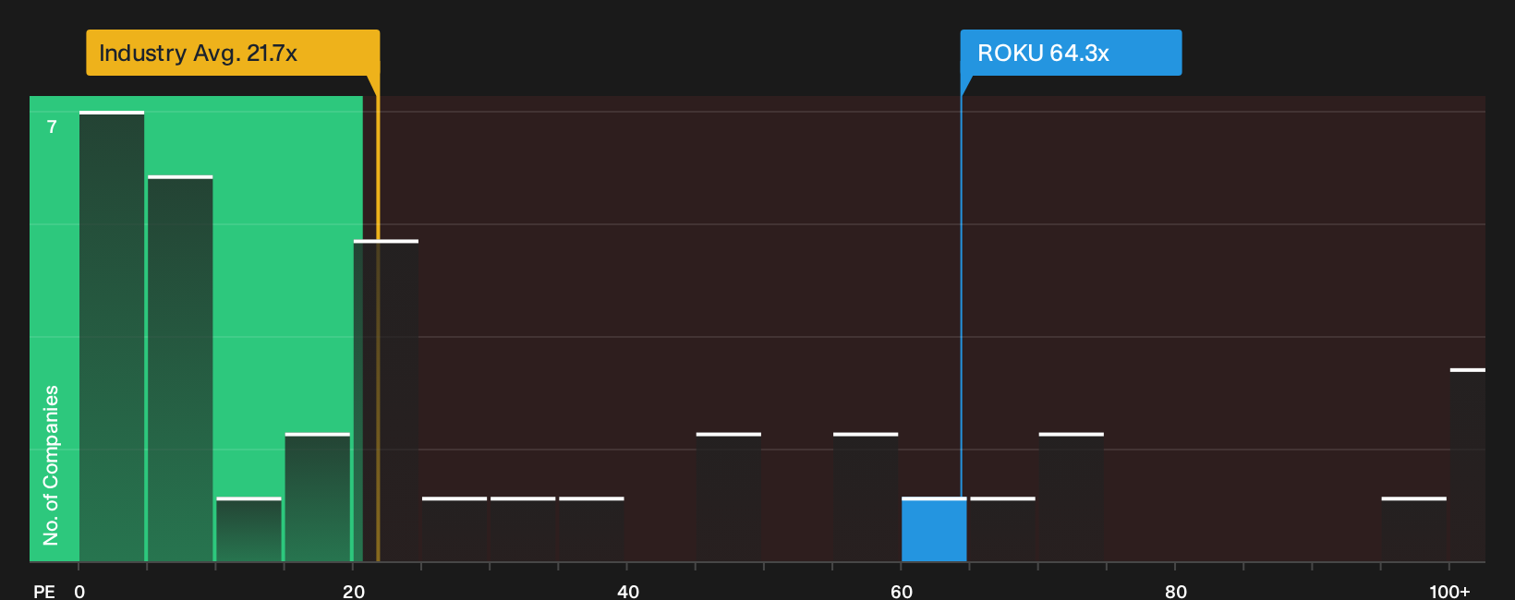Click the bar at PE 35-40

pos(591,530)
